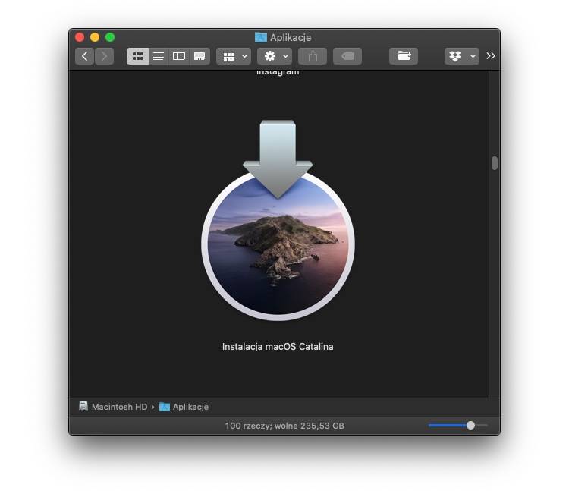
Task: Click the Instalacja macOS Catalina label
Action: tap(278, 347)
